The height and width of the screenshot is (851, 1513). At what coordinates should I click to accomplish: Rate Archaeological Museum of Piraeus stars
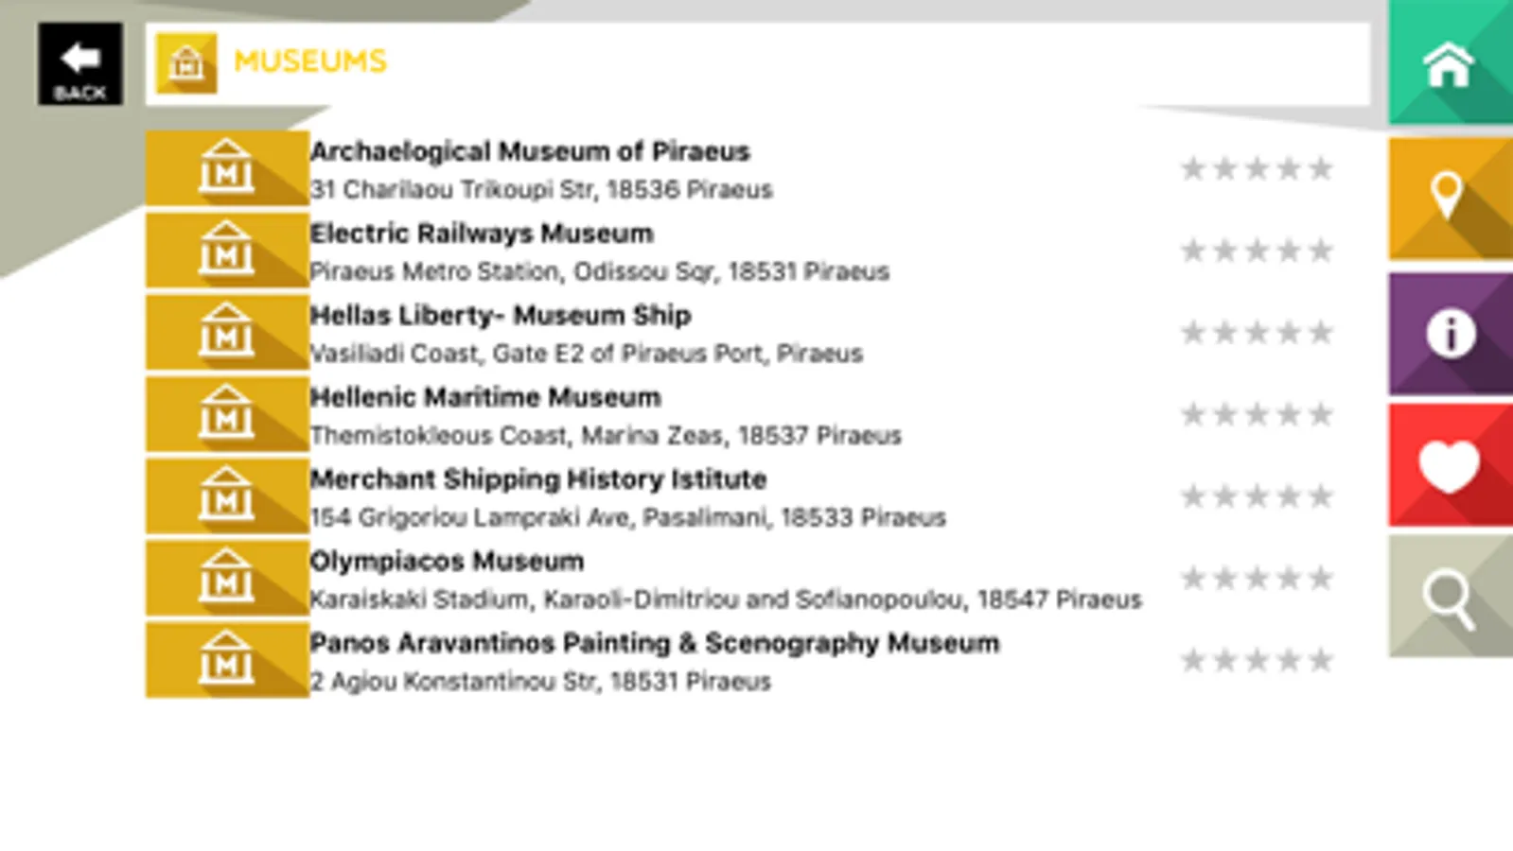[x=1257, y=169]
